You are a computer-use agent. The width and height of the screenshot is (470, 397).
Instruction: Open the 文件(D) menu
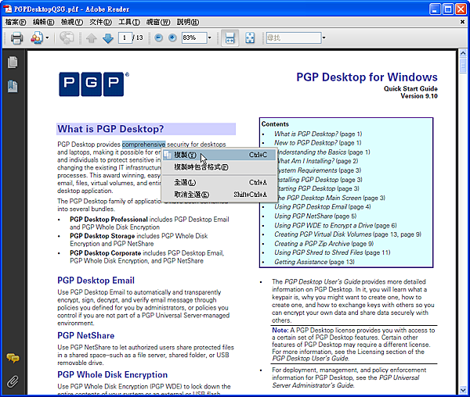(x=100, y=22)
